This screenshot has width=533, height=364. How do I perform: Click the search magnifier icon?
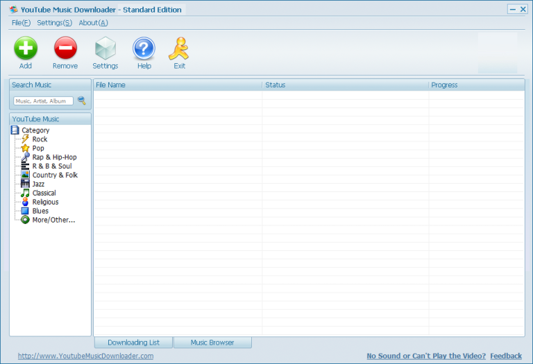(82, 101)
